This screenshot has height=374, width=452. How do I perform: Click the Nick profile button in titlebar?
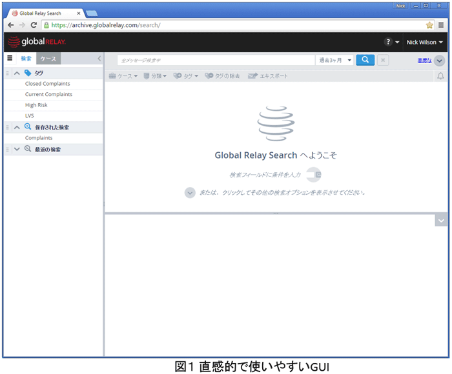pyautogui.click(x=400, y=6)
